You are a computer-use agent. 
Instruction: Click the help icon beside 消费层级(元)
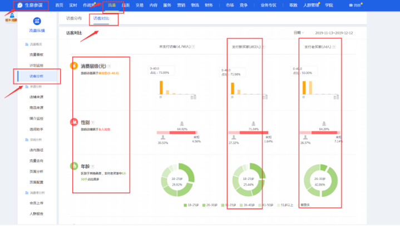[109, 66]
